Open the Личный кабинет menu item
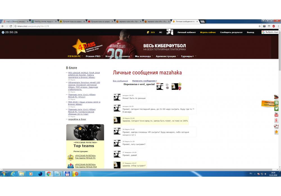 (187, 32)
